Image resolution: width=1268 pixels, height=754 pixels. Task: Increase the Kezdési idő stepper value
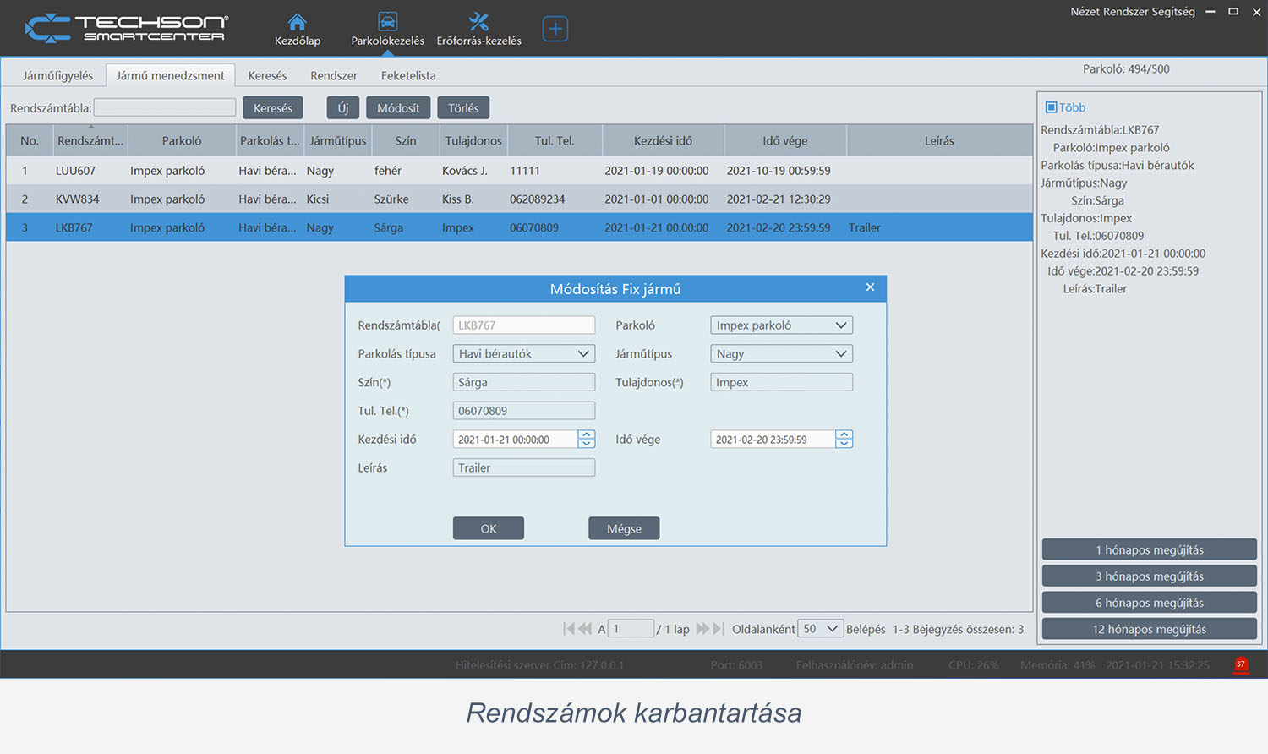click(587, 434)
